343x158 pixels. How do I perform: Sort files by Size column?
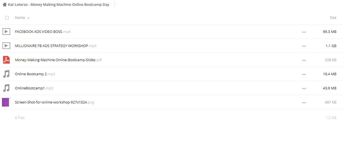pyautogui.click(x=333, y=18)
